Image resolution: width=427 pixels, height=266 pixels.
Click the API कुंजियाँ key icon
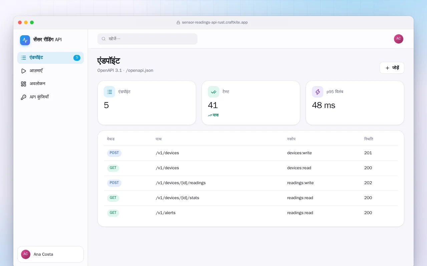tap(23, 97)
